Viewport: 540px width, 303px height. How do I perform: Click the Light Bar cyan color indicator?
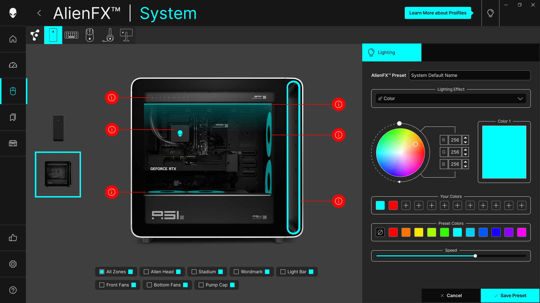pyautogui.click(x=311, y=272)
